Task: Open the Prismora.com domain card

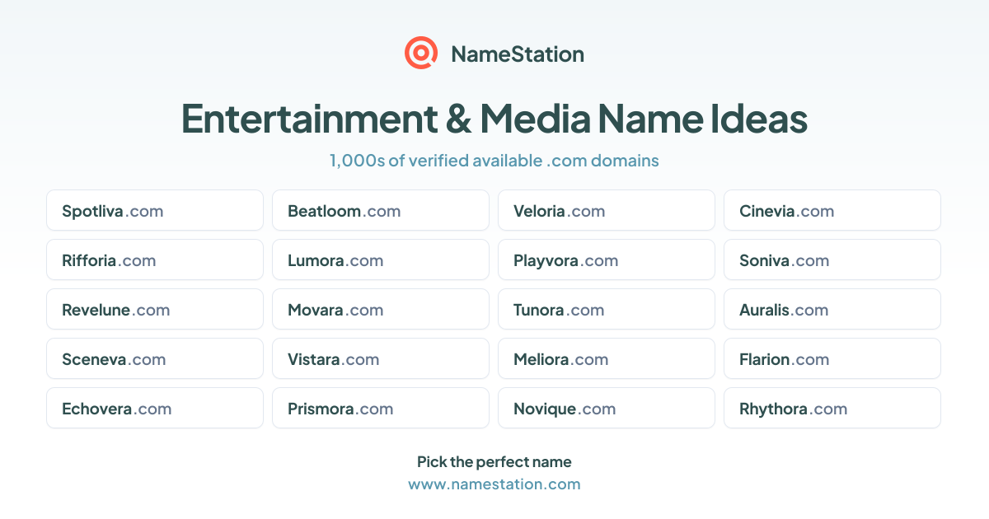Action: coord(381,408)
